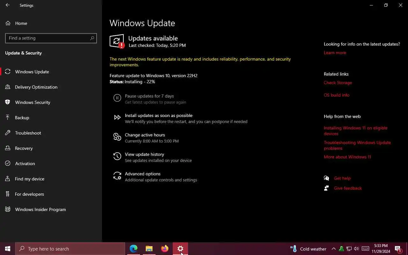
Task: Click the history icon for update history
Action: point(117,157)
